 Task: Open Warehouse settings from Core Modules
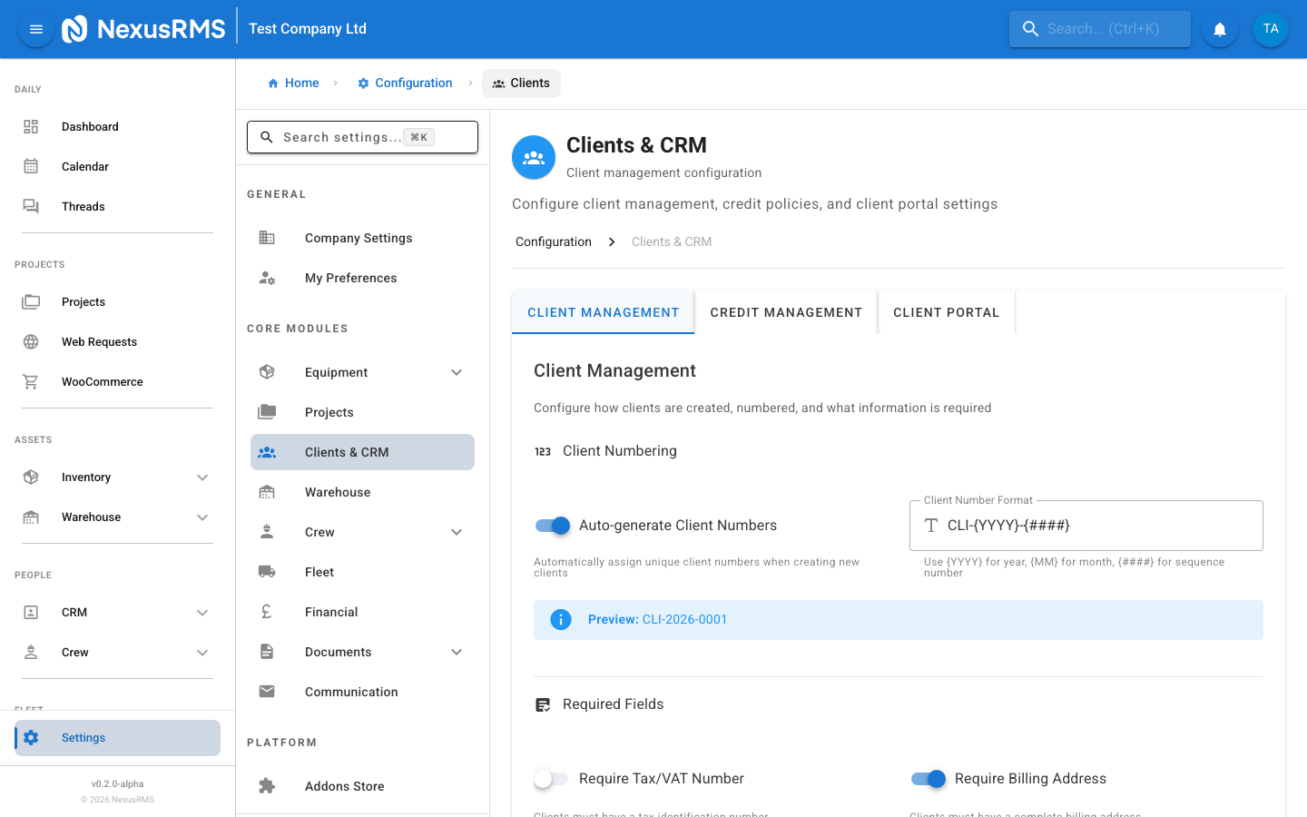click(337, 491)
